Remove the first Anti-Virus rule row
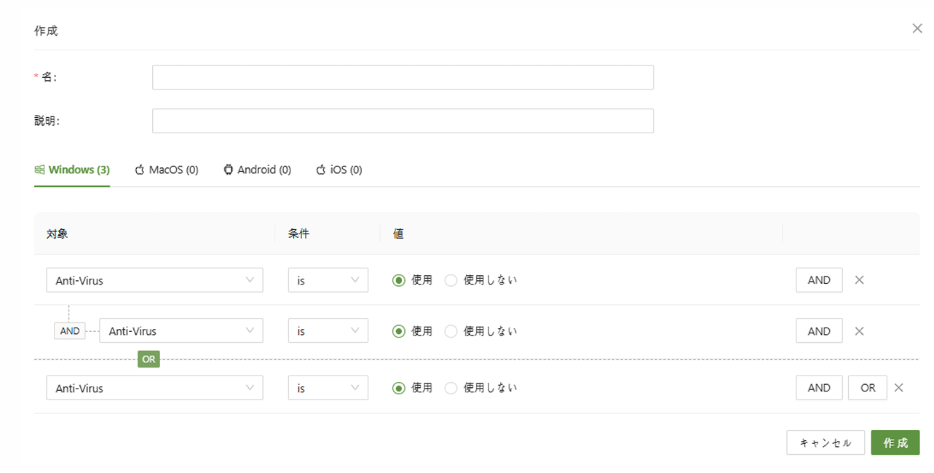The width and height of the screenshot is (934, 473). 859,280
